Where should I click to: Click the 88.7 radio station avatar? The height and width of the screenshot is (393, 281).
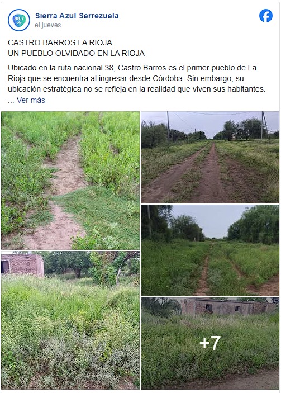[19, 20]
